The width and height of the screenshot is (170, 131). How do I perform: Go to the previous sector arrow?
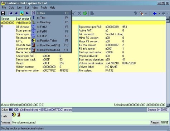point(16,13)
